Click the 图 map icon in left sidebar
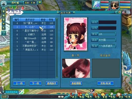 pos(4,20)
